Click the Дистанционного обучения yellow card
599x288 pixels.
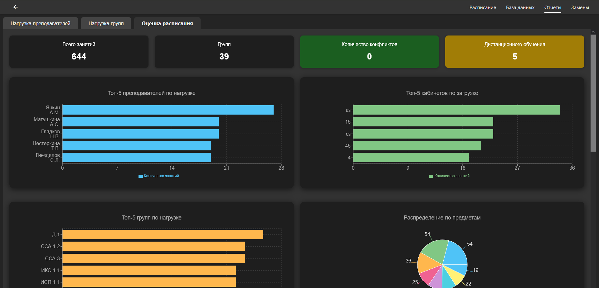[515, 52]
